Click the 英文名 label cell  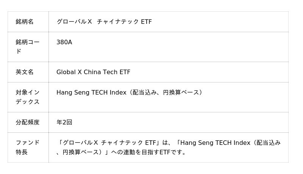(x=25, y=72)
